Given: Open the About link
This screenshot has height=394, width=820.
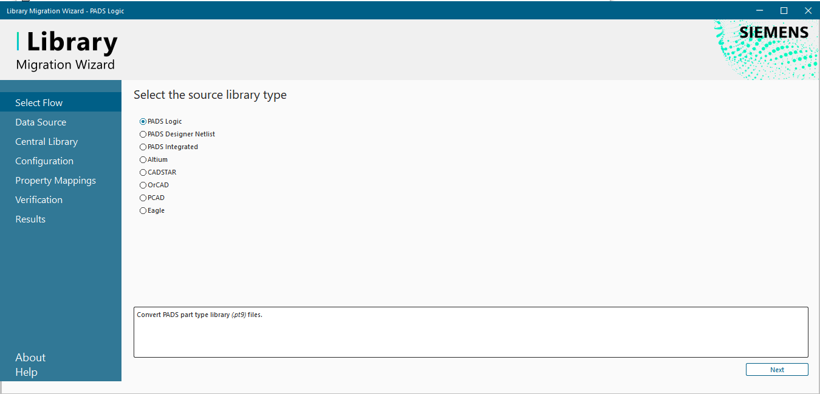Looking at the screenshot, I should pyautogui.click(x=30, y=358).
